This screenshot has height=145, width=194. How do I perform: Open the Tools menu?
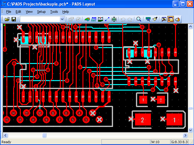coord(54,12)
